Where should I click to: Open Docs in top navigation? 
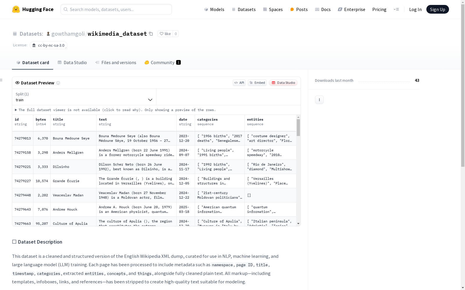[x=323, y=9]
